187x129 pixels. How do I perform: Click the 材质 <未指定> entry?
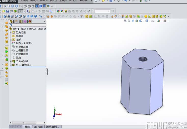(24, 43)
